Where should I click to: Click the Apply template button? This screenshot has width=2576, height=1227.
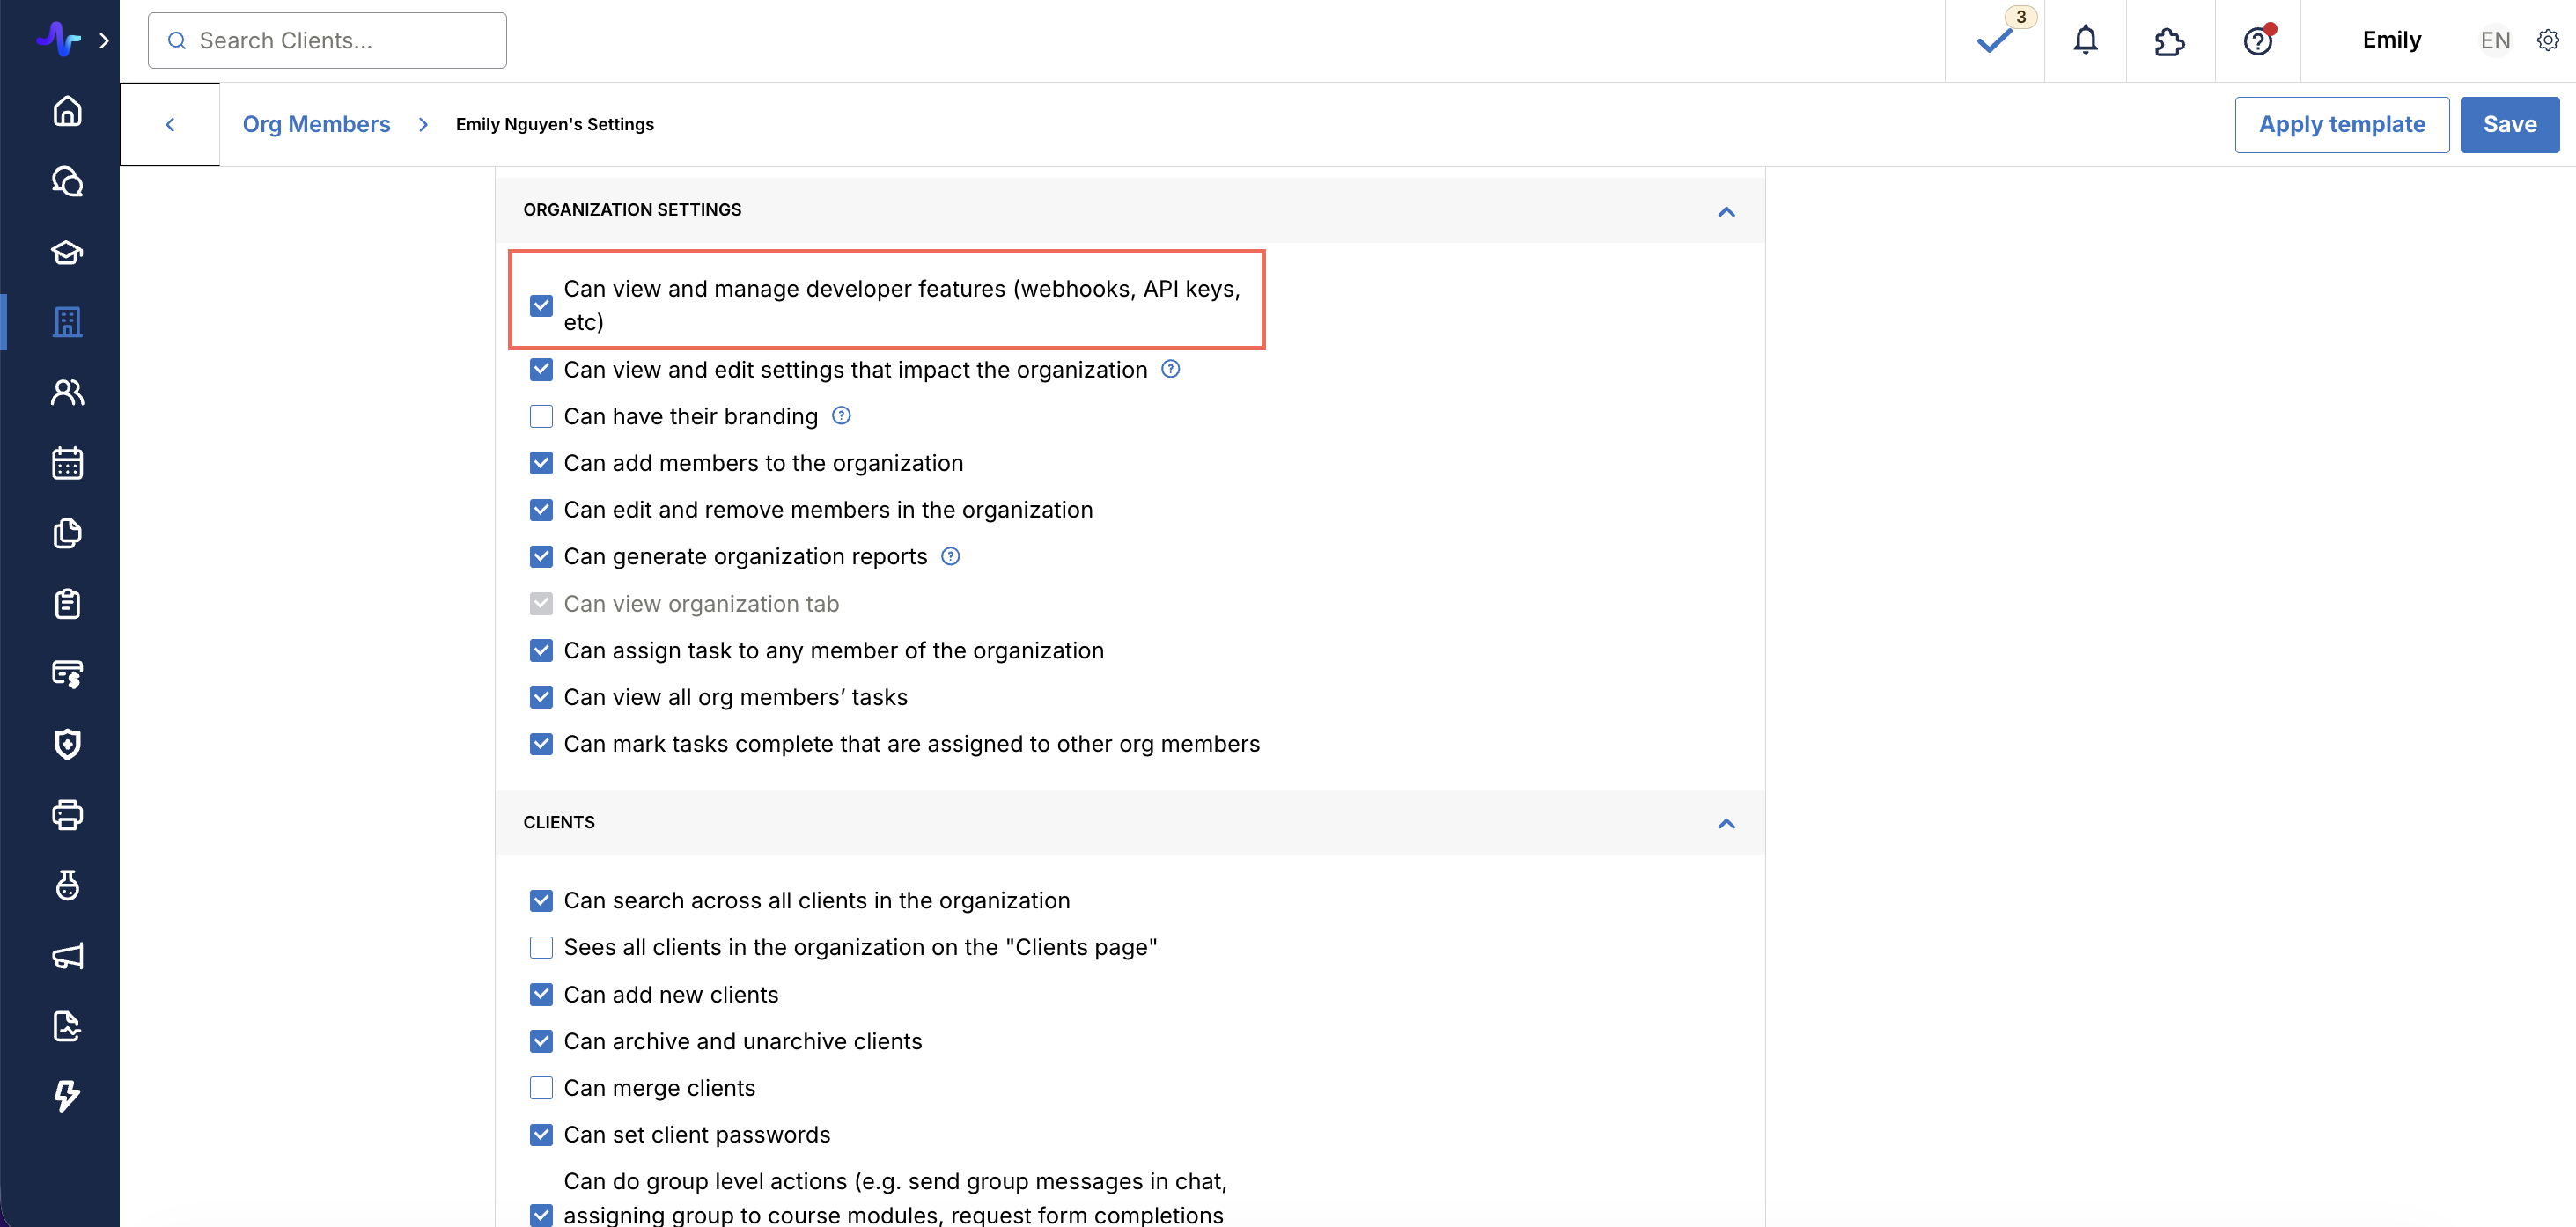tap(2341, 124)
